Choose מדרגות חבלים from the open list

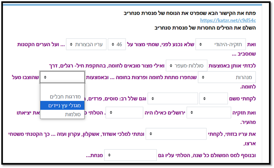[62, 96]
